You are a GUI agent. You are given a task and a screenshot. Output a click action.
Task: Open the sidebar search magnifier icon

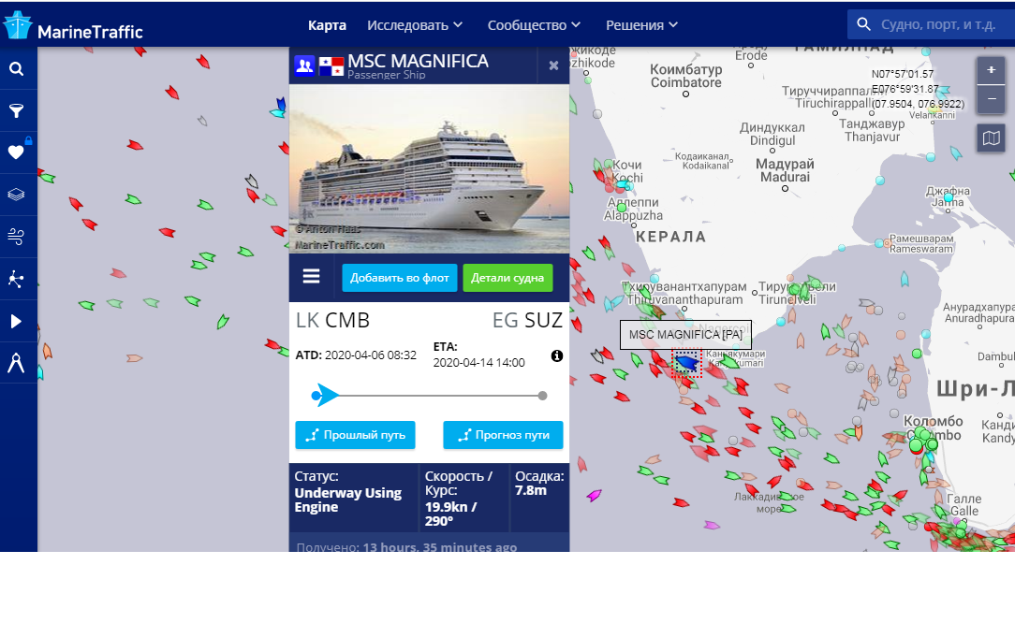pos(16,68)
